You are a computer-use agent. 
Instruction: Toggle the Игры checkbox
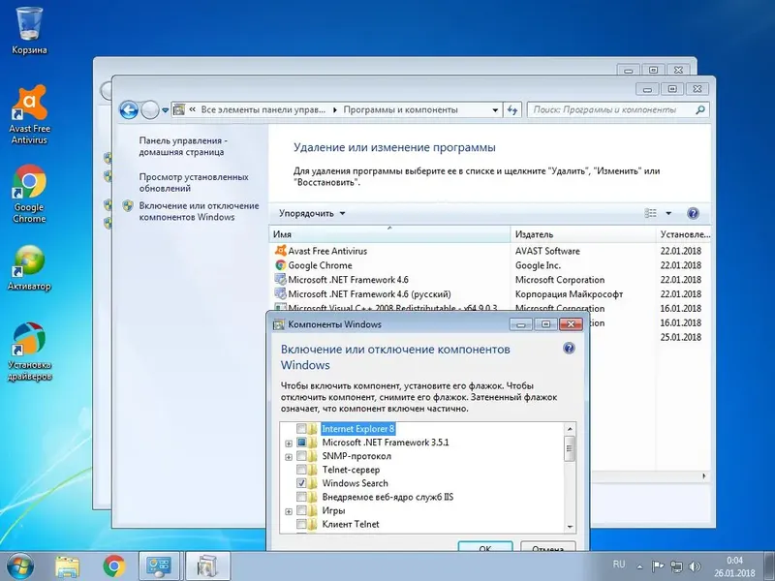[x=301, y=510]
